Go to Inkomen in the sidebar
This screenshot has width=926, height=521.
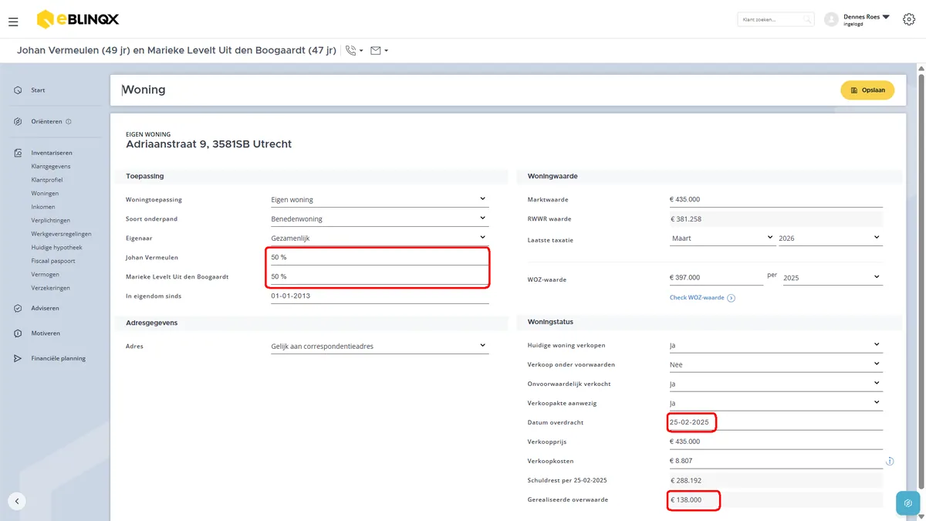(43, 207)
